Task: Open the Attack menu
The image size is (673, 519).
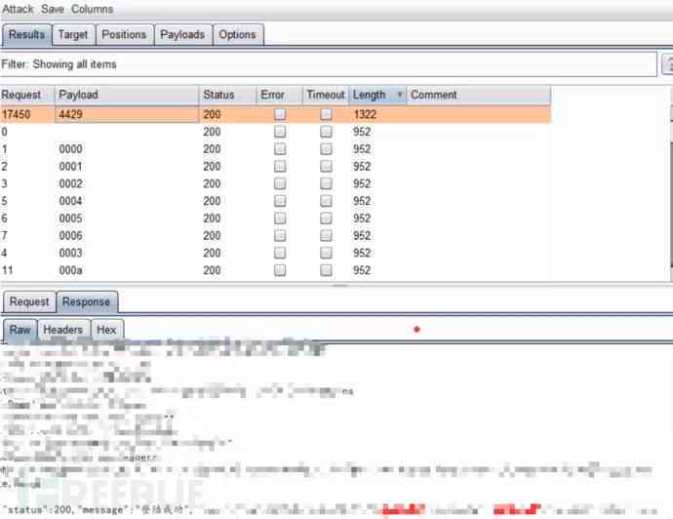Action: pos(18,9)
